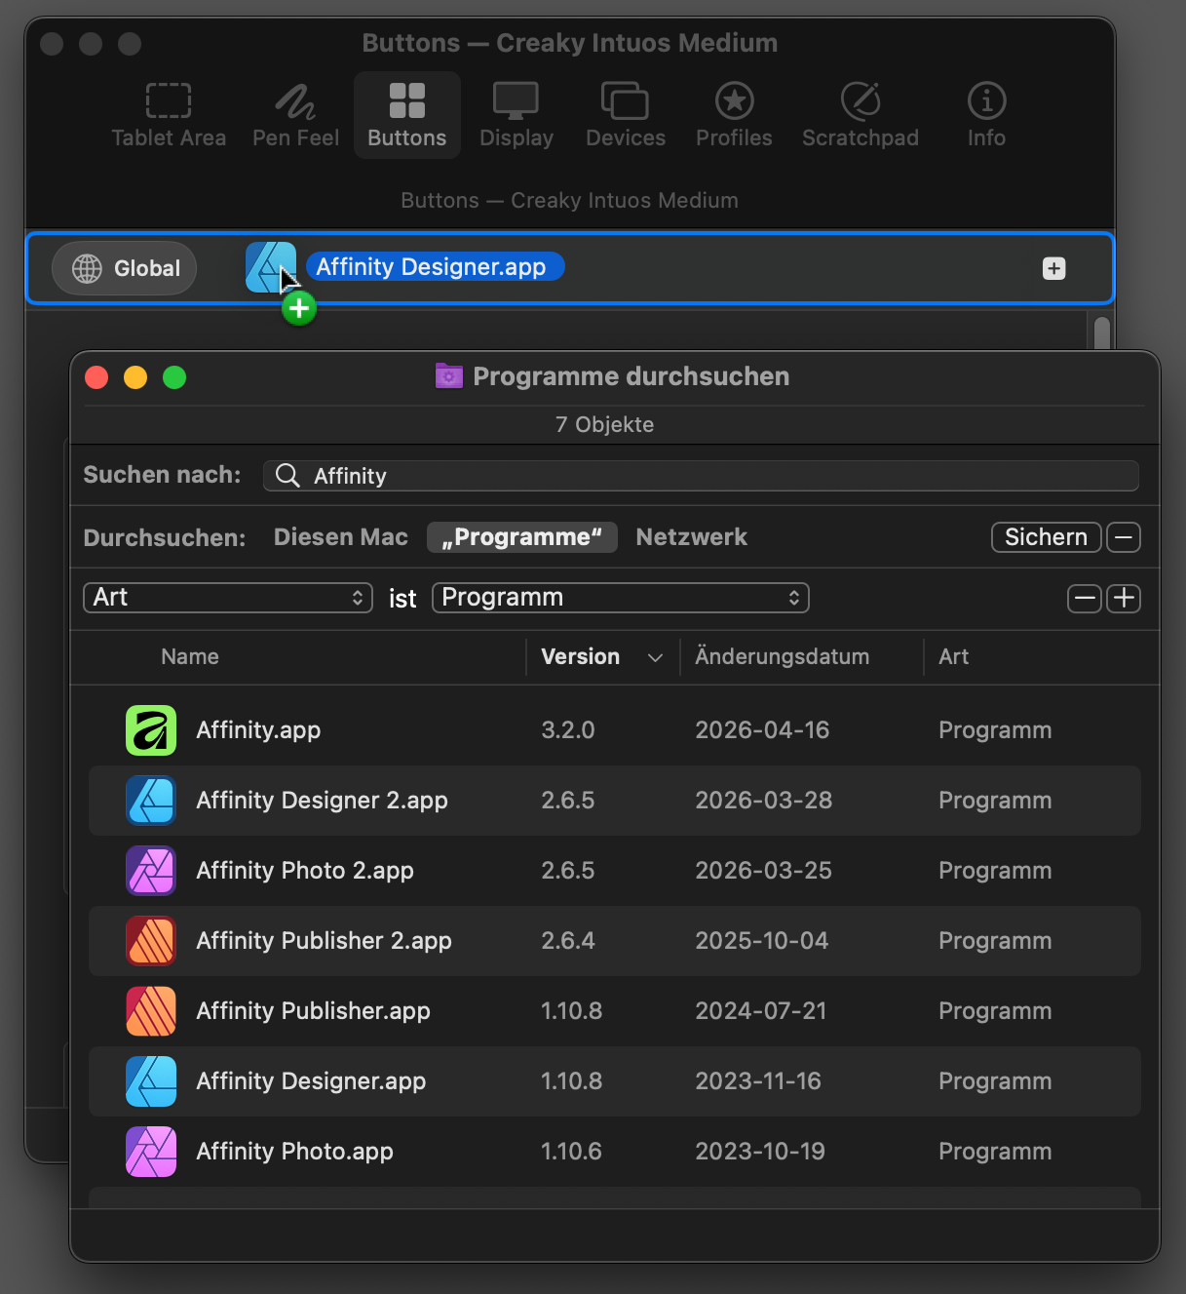This screenshot has height=1294, width=1186.
Task: Sort by the Name column
Action: (190, 656)
